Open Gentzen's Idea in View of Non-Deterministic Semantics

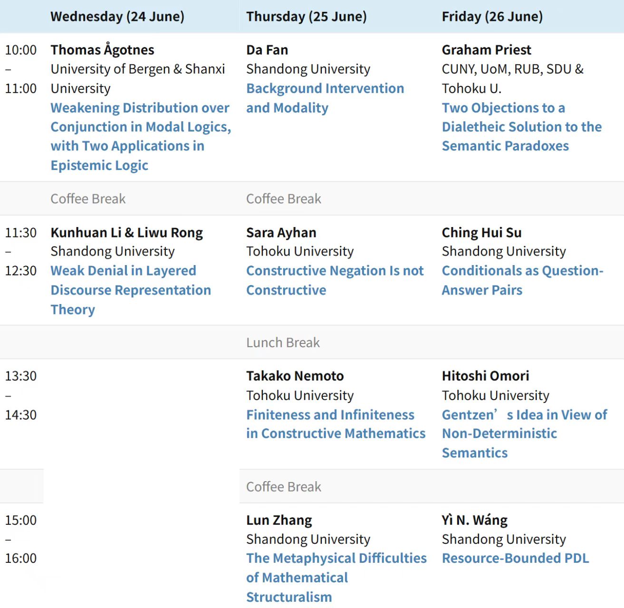pyautogui.click(x=525, y=434)
